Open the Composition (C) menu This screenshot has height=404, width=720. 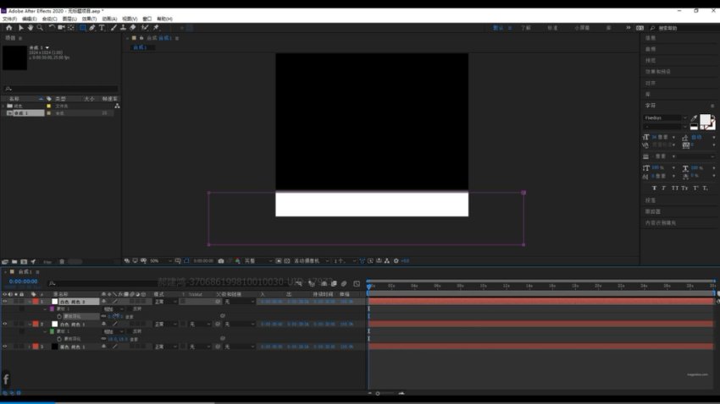tap(50, 19)
